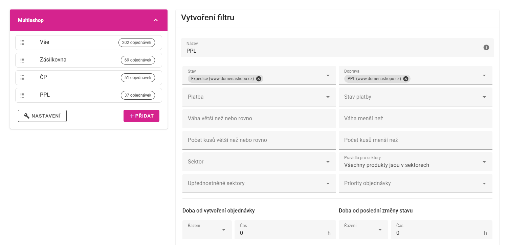
Task: Click the info icon in Název field
Action: point(486,48)
